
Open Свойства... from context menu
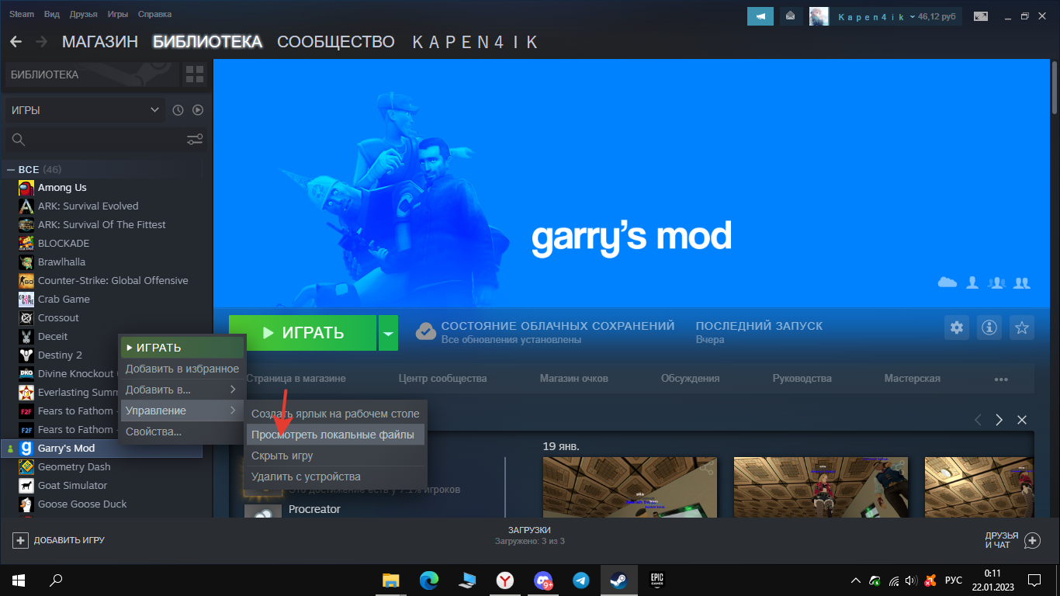[x=182, y=431]
